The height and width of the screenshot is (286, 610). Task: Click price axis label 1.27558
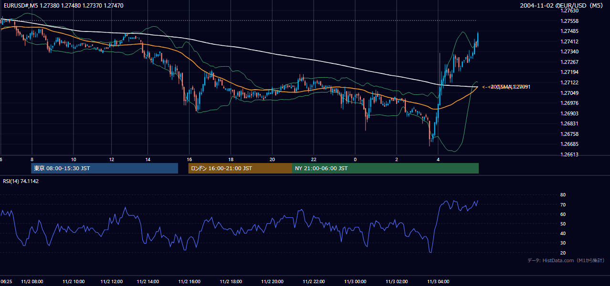(x=569, y=21)
